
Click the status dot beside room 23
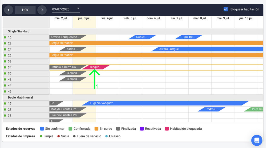click(5, 43)
